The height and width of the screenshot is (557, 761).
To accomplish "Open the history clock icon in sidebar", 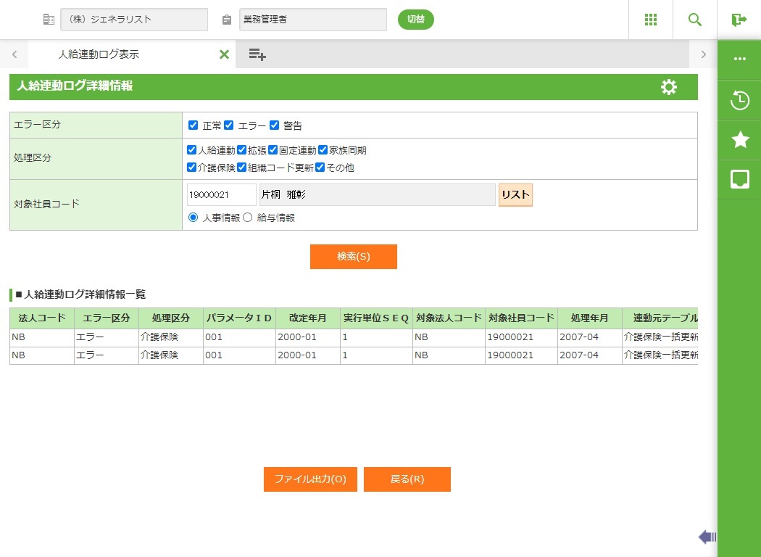I will 739,100.
